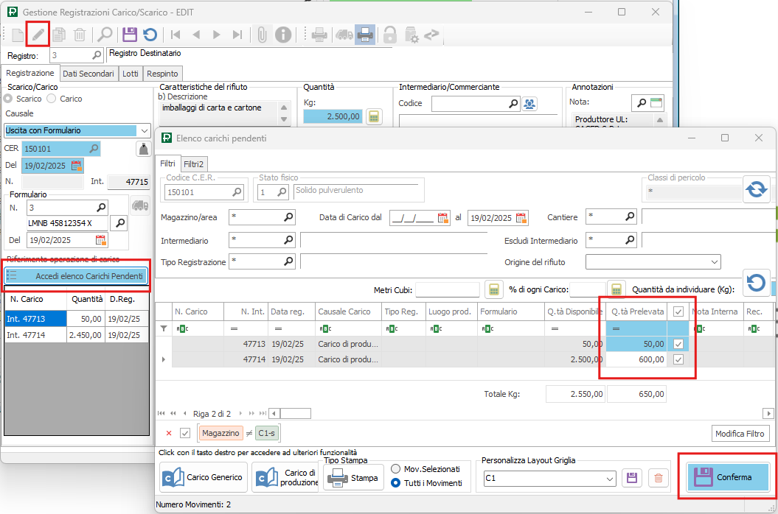The image size is (778, 514).
Task: Select the Mov.Selezionati radio button
Action: coord(396,469)
